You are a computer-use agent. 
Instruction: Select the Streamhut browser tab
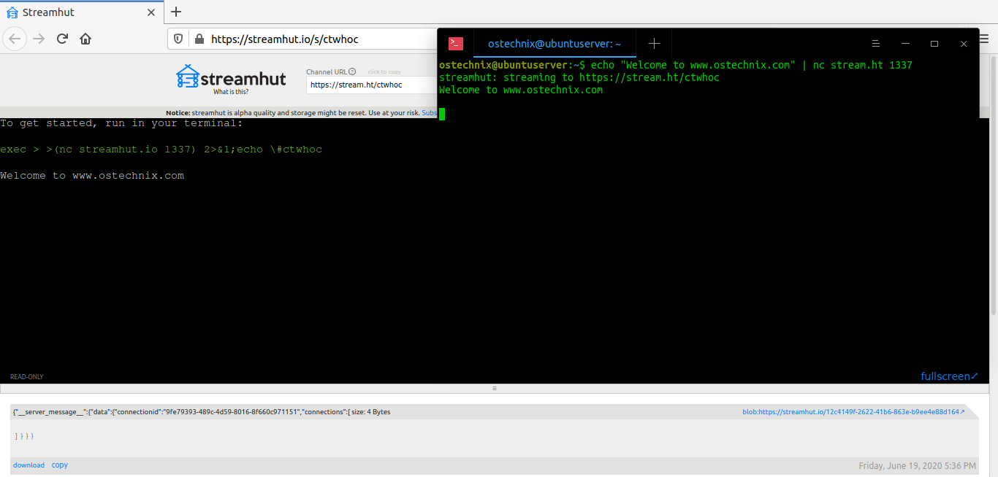pyautogui.click(x=81, y=12)
